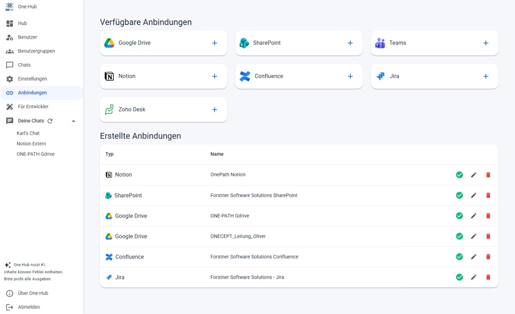The width and height of the screenshot is (515, 314).
Task: Click the green checkmark for ONE-PATH Gdrive
Action: point(459,216)
